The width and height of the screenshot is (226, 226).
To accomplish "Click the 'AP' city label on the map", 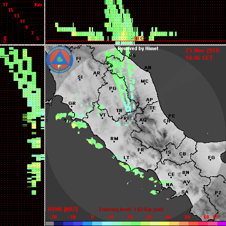I will point(150,99).
